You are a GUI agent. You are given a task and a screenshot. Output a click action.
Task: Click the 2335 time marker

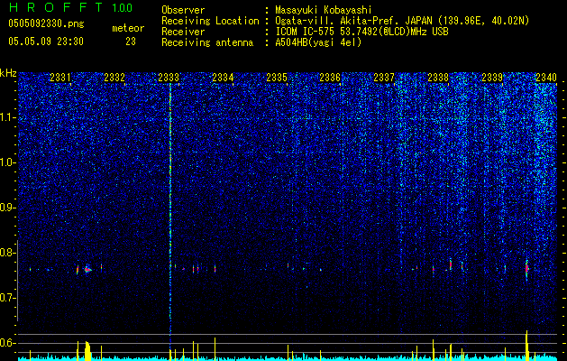coord(277,77)
